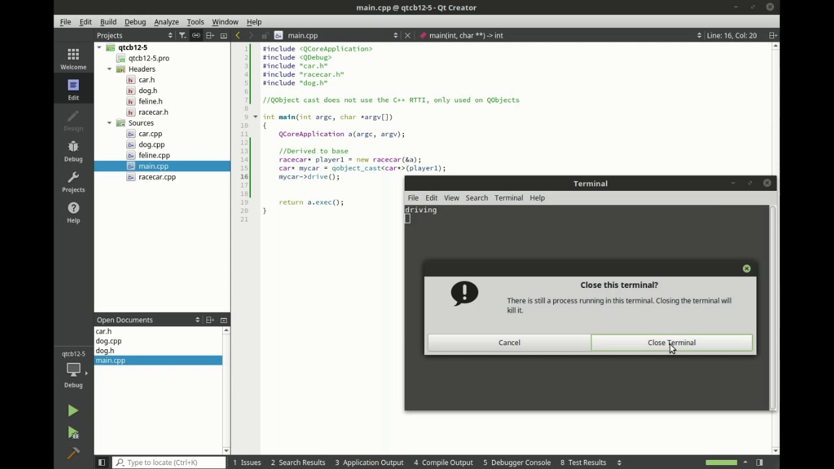Go back in editor history

pyautogui.click(x=238, y=35)
